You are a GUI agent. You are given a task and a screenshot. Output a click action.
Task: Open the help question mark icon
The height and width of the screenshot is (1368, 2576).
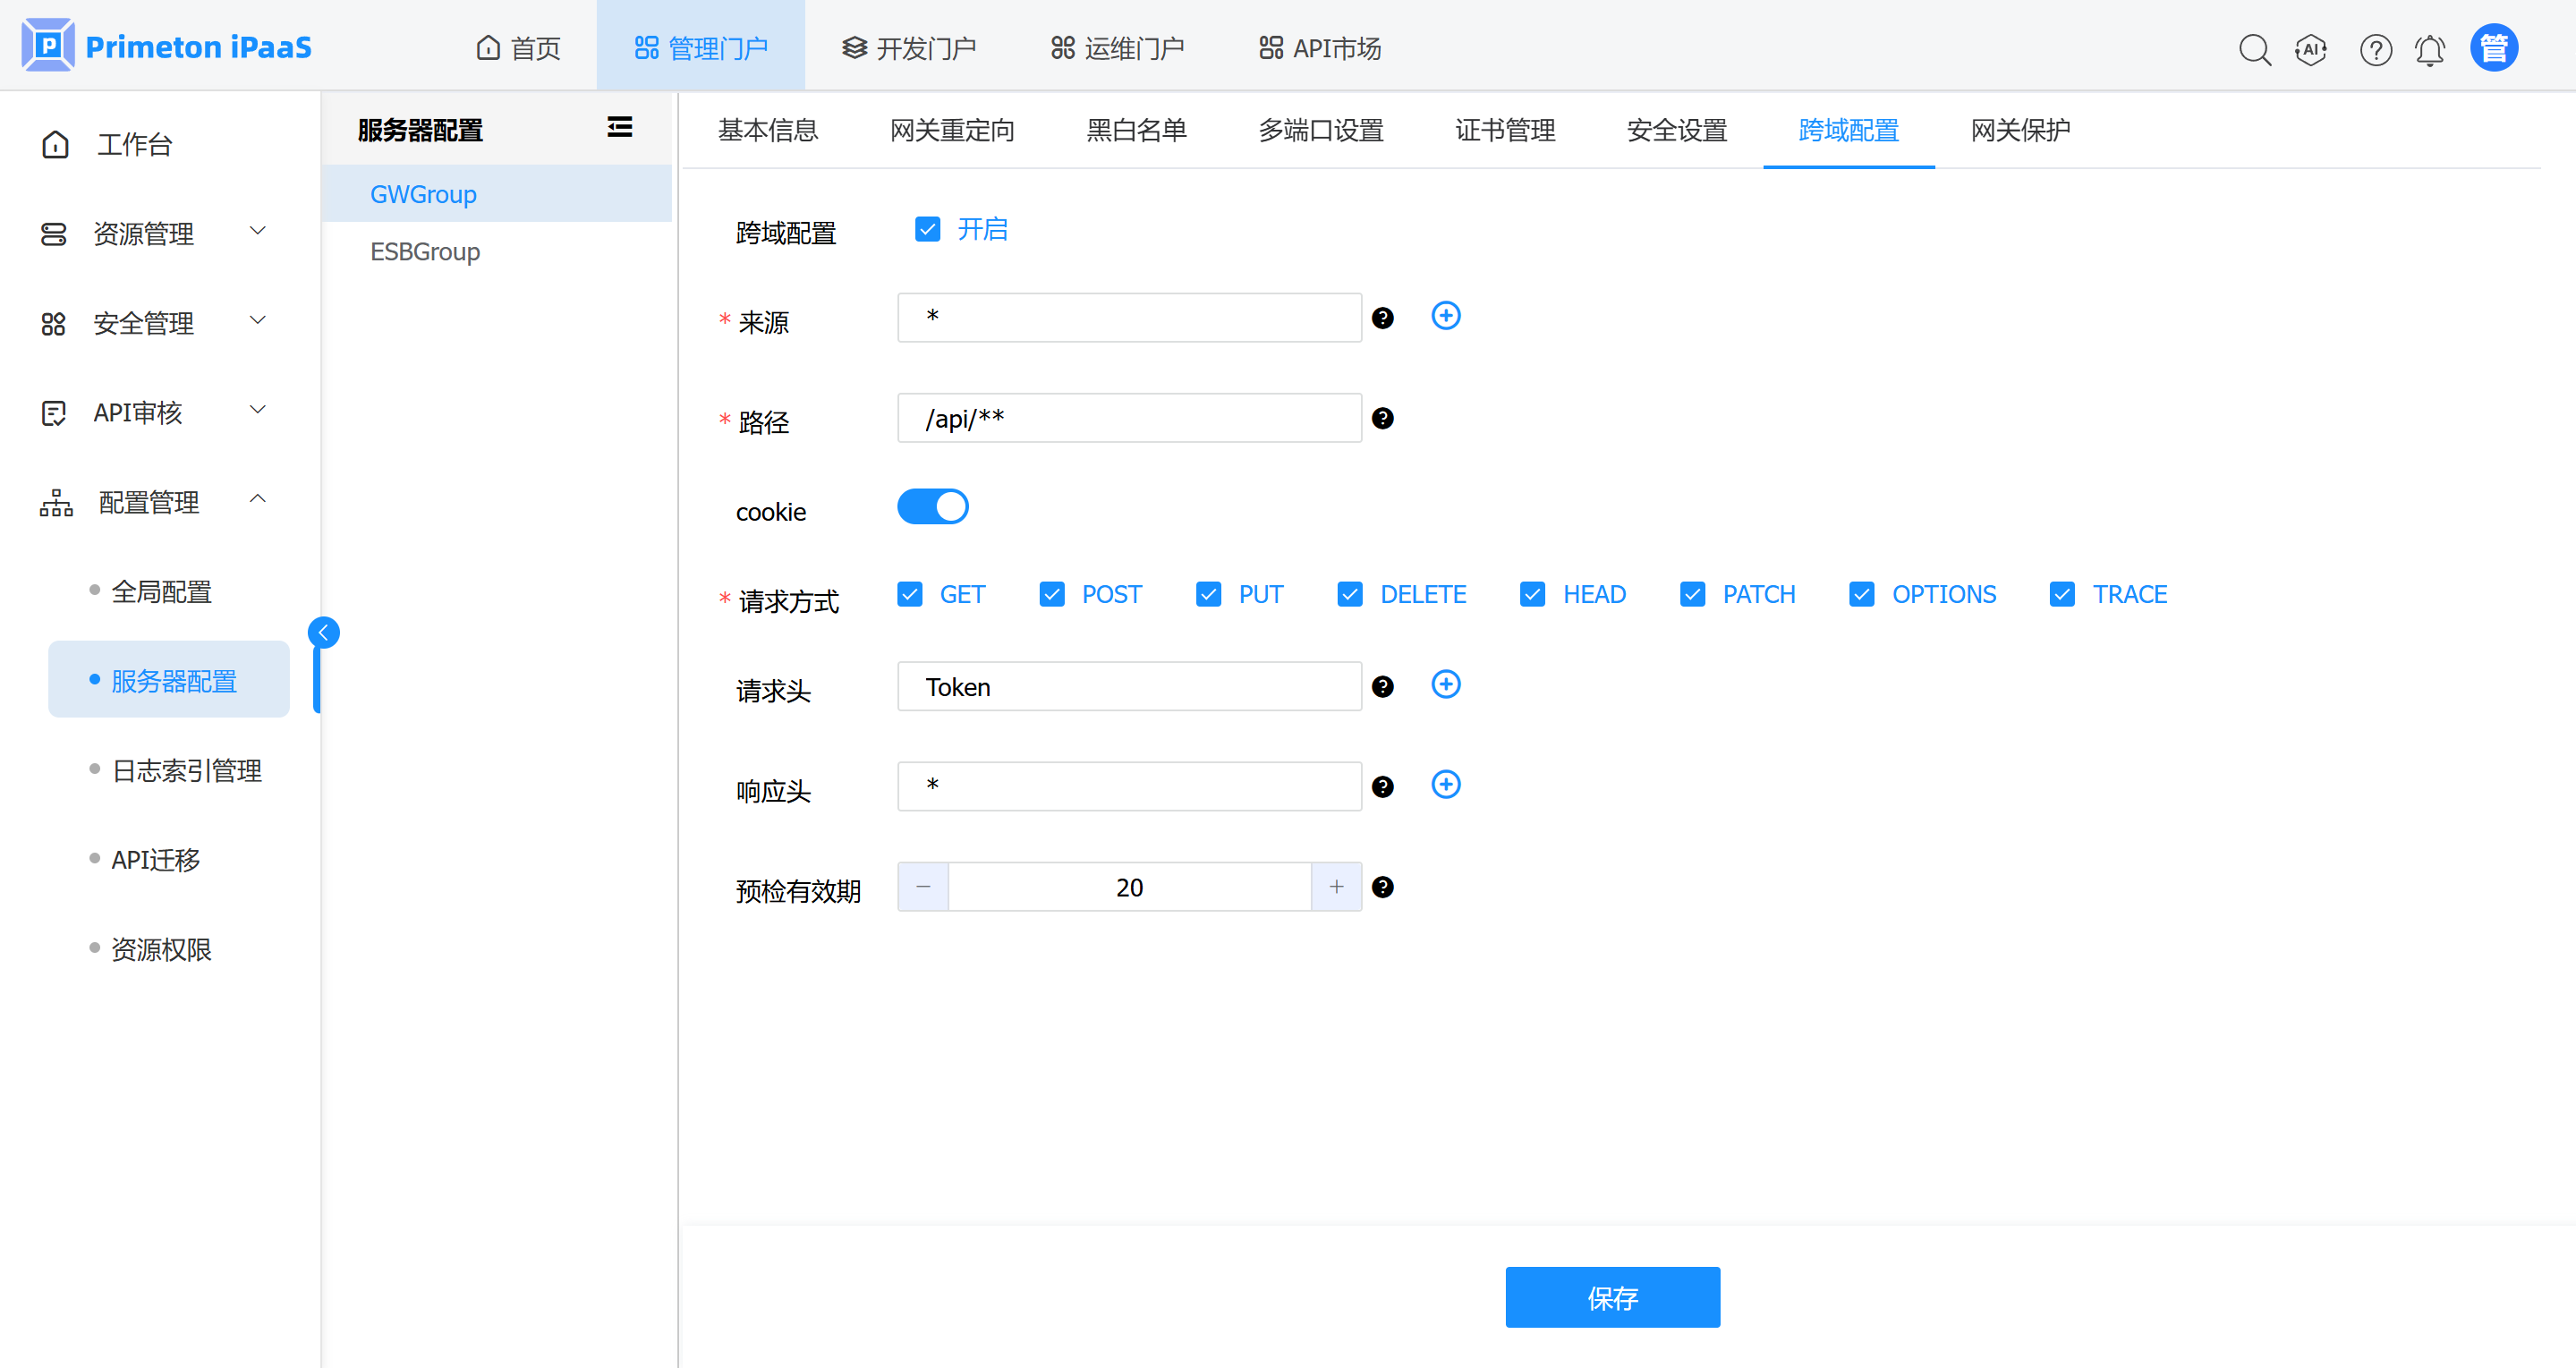(2375, 49)
